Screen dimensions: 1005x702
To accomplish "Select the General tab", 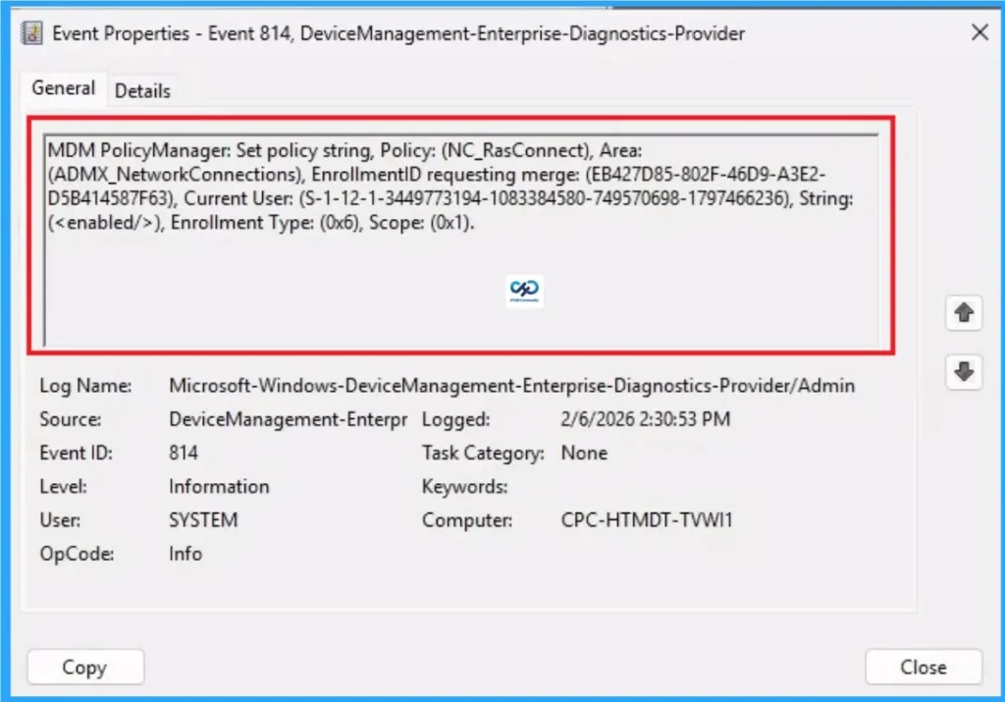I will tap(63, 87).
